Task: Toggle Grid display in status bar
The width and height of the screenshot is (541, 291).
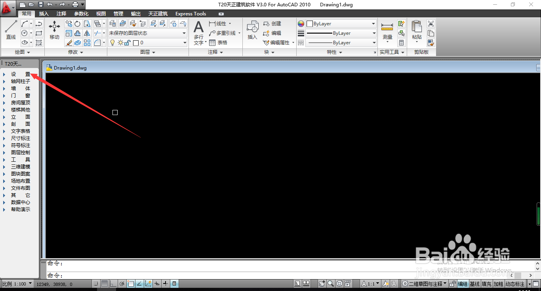Action: (x=105, y=283)
